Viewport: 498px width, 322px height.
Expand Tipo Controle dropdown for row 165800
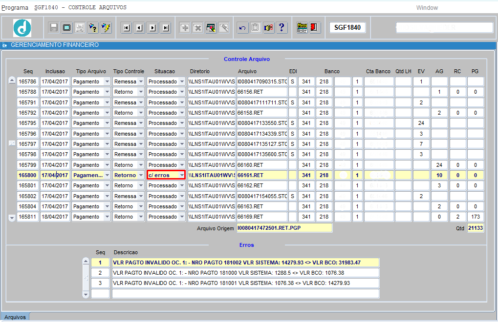tap(141, 175)
